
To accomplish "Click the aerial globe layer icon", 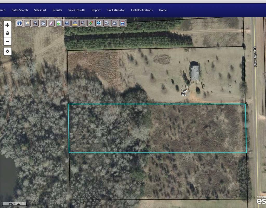I will coord(66,23).
